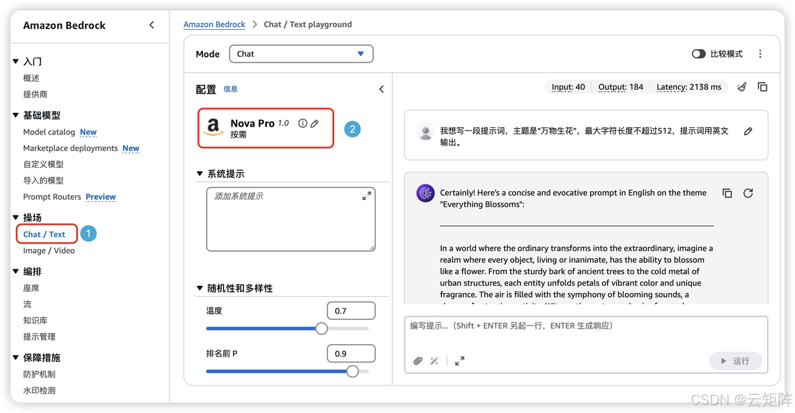Open 知识库 in sidebar
The height and width of the screenshot is (413, 795).
(35, 320)
